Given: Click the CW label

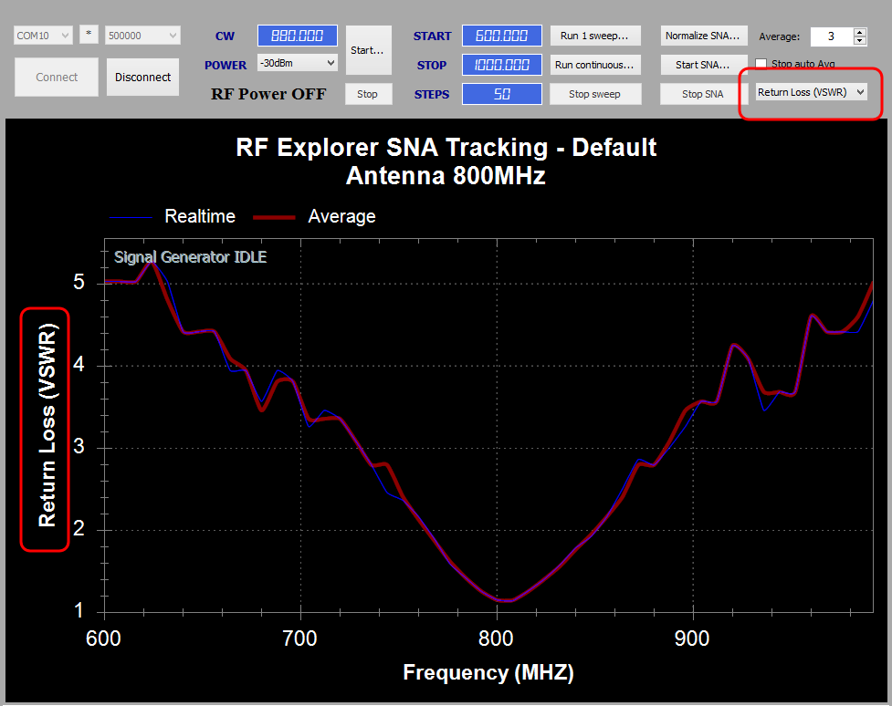Looking at the screenshot, I should pos(225,36).
